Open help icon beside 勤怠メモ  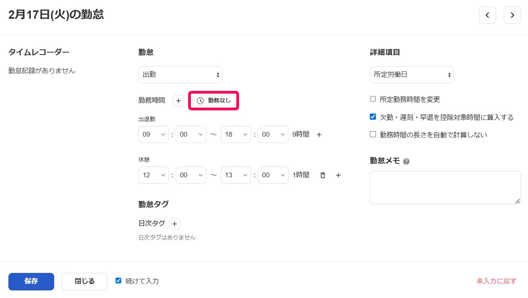coord(406,161)
